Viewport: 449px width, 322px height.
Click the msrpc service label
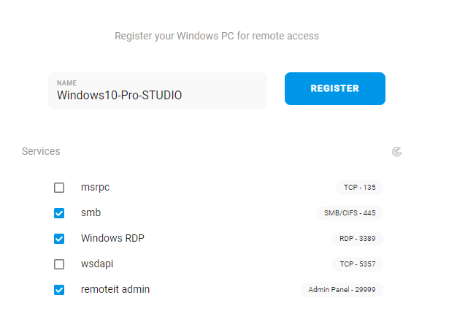coord(95,188)
